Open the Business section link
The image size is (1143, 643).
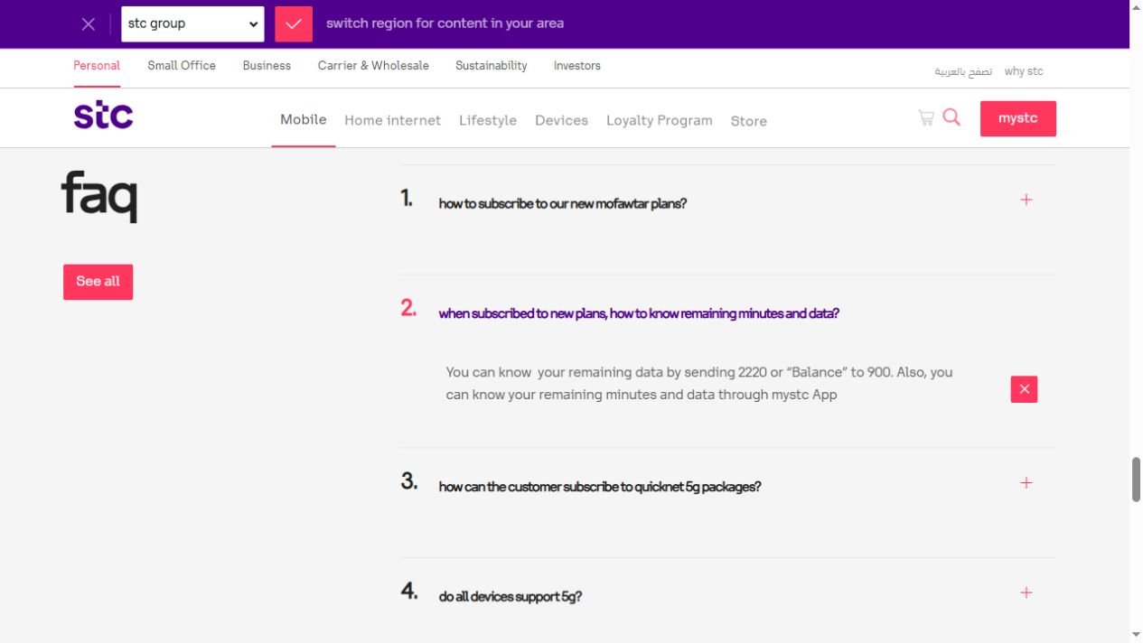[x=267, y=66]
